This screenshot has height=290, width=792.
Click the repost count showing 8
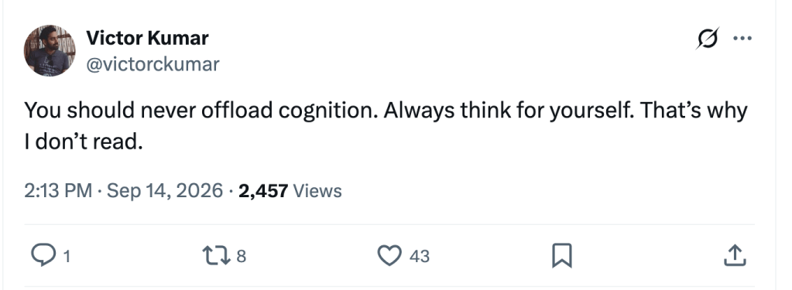242,257
